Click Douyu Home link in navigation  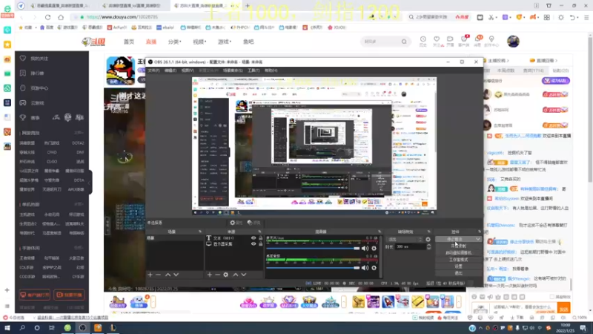pyautogui.click(x=129, y=42)
